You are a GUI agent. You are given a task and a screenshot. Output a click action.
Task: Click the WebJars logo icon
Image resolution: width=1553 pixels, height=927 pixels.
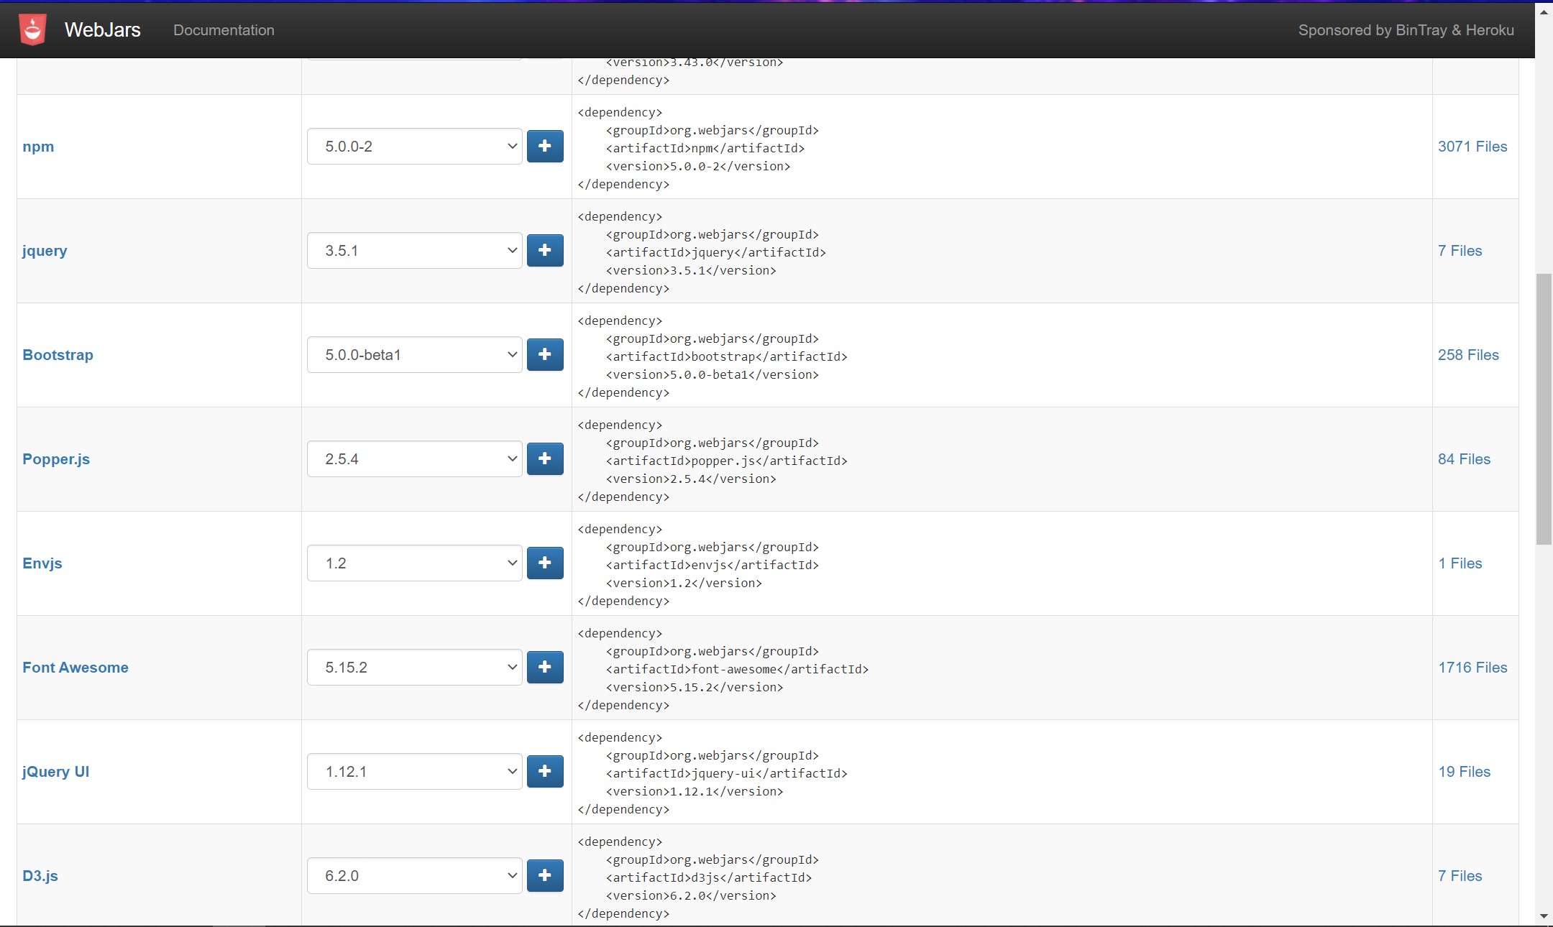32,29
